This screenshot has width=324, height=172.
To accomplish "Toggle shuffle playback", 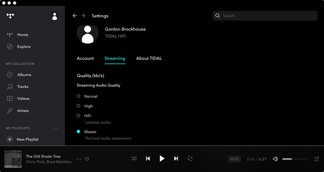I will (134, 158).
